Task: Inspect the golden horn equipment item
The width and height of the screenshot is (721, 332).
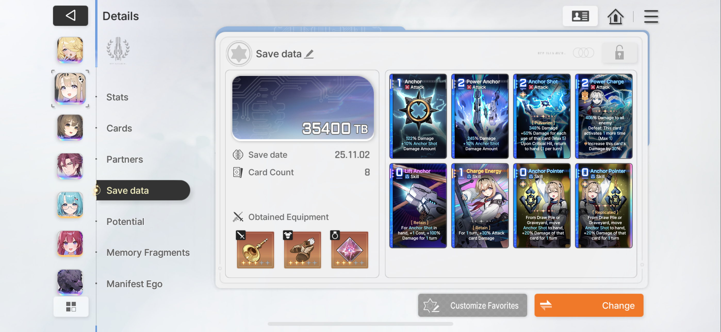Action: [x=255, y=250]
